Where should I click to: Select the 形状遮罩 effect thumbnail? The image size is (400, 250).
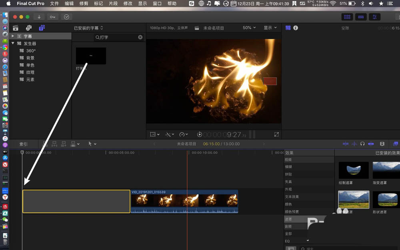386,200
